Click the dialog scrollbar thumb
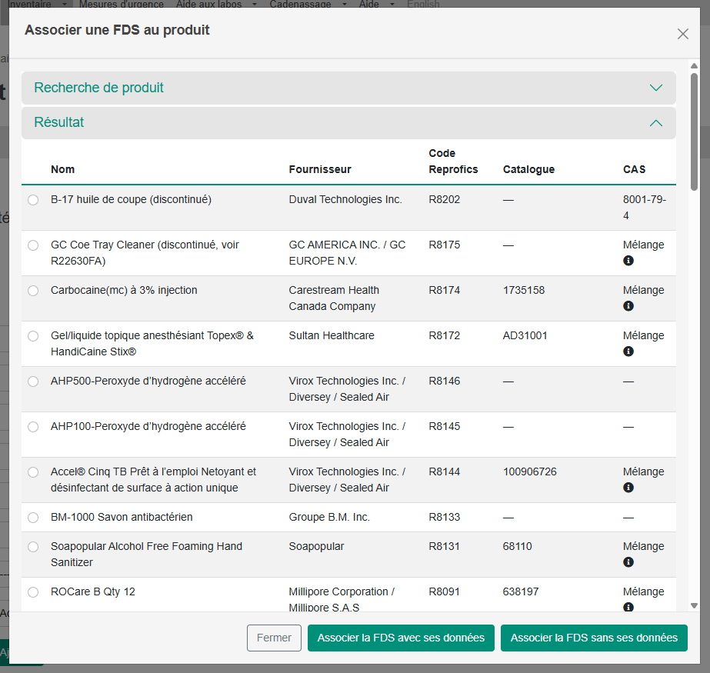 coord(694,132)
